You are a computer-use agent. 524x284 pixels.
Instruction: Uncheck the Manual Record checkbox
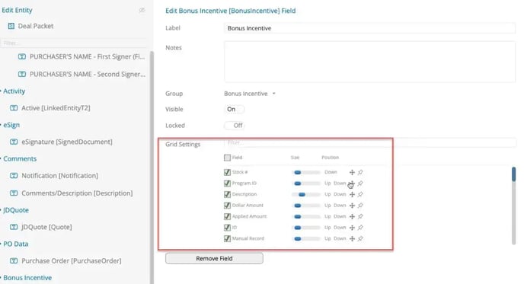click(227, 238)
